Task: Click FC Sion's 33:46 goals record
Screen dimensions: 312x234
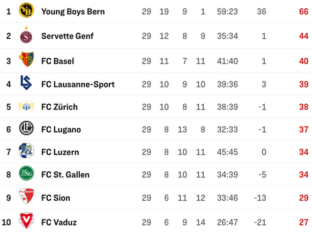Action: 227,198
